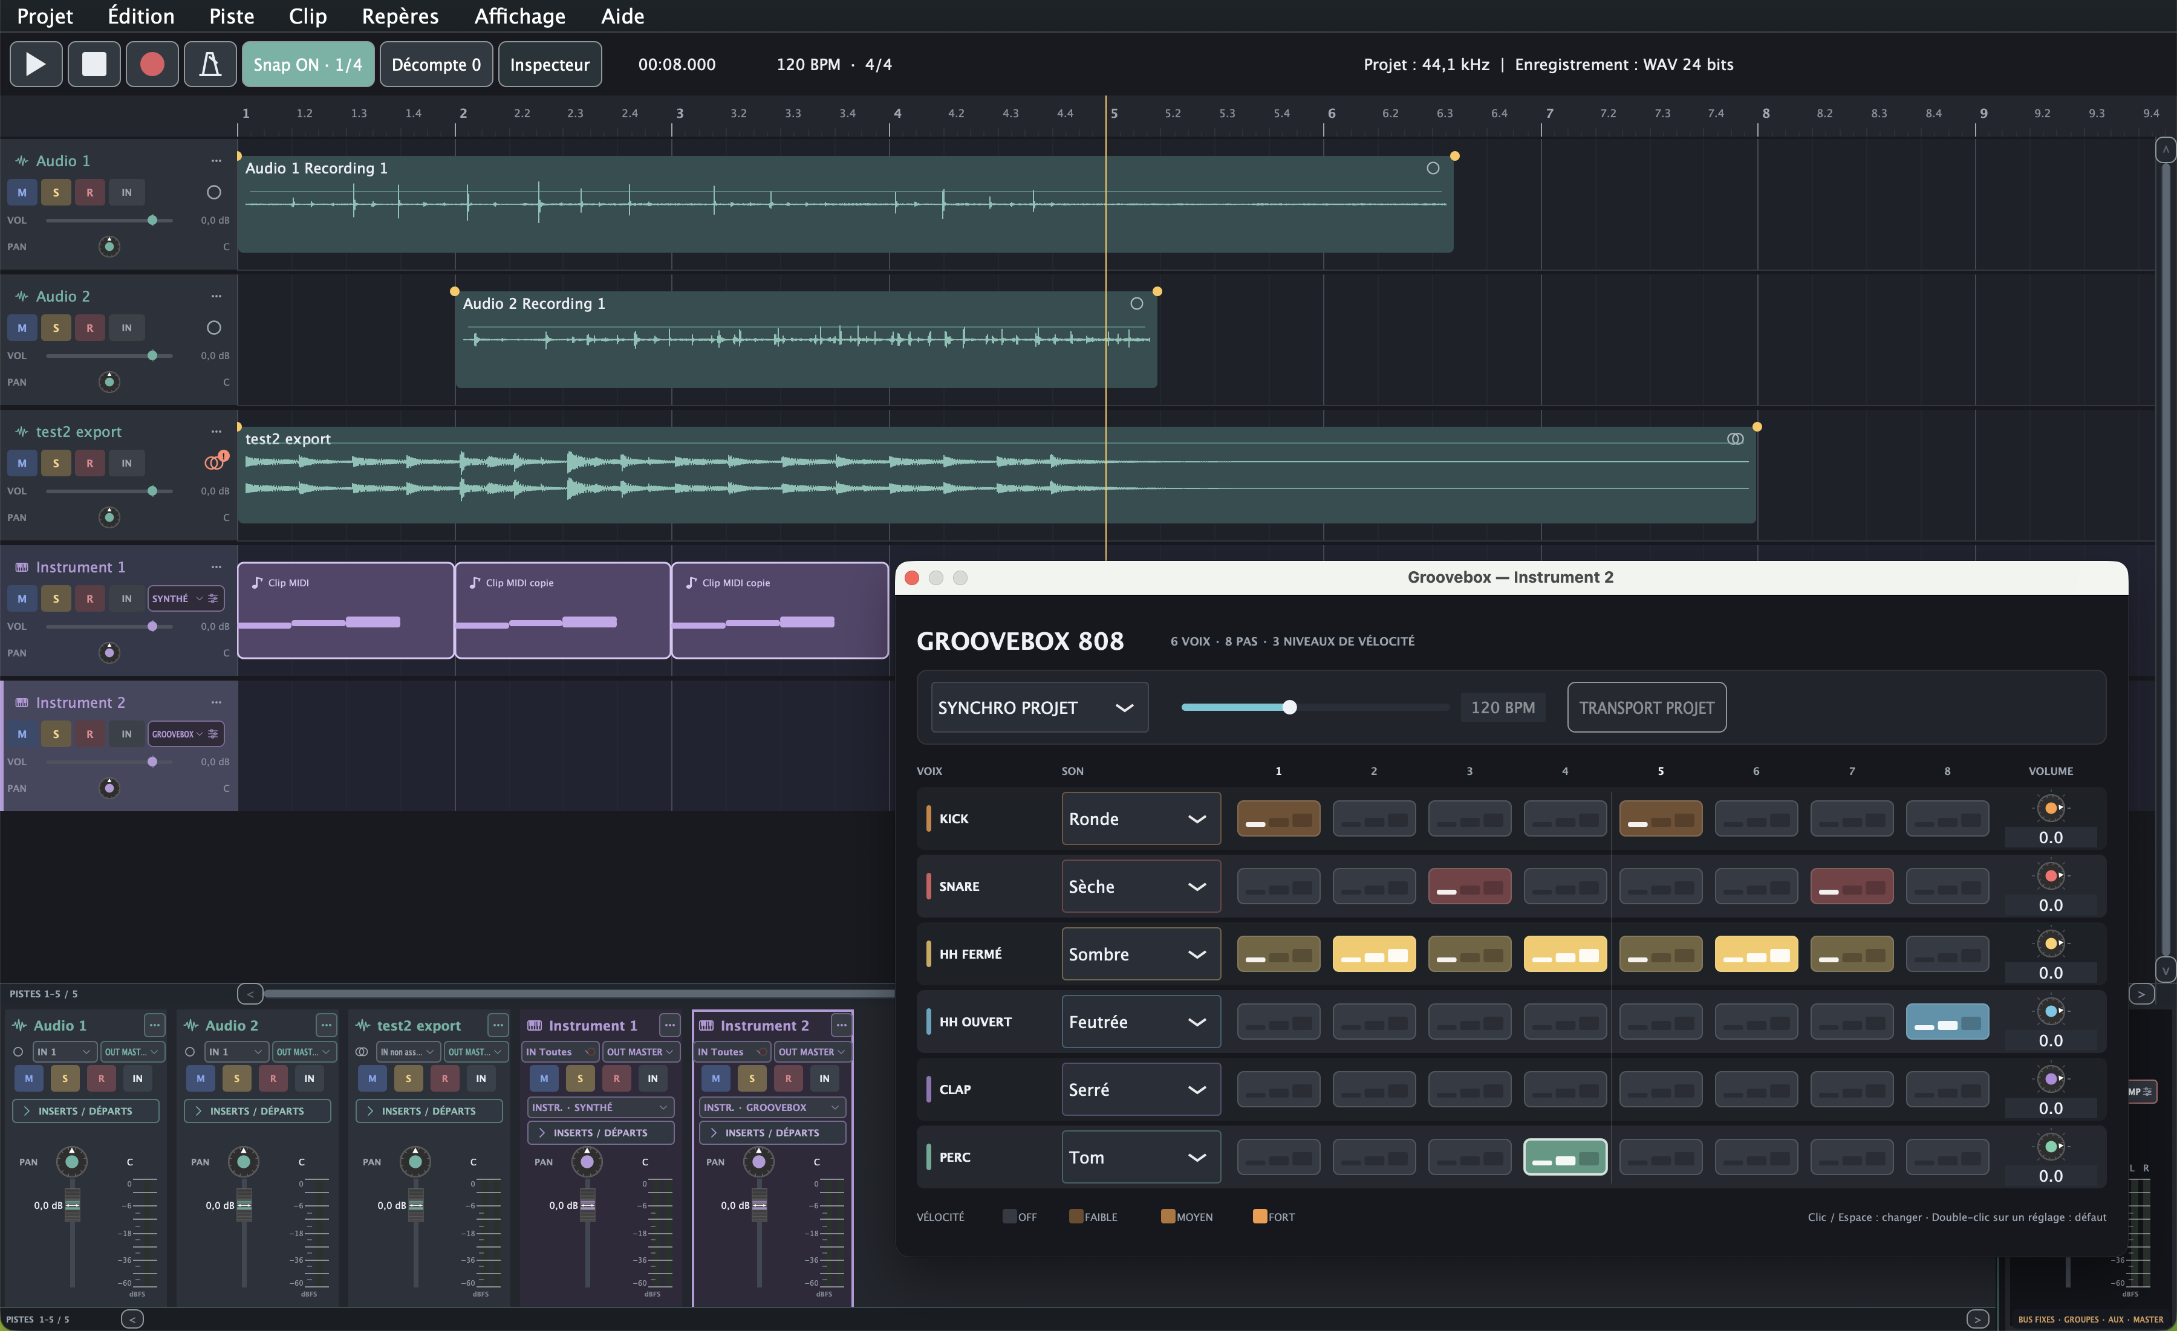The height and width of the screenshot is (1331, 2177).
Task: Expand INSERTS / DÉPARTS on Audio 1 strip
Action: point(86,1110)
